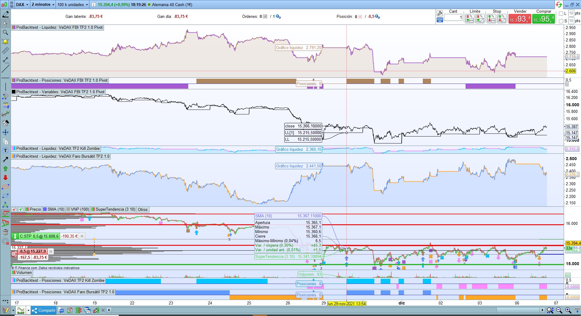The height and width of the screenshot is (316, 581).
Task: Click the color swatch of Kill Zombie Liquidez panel
Action: pos(13,149)
